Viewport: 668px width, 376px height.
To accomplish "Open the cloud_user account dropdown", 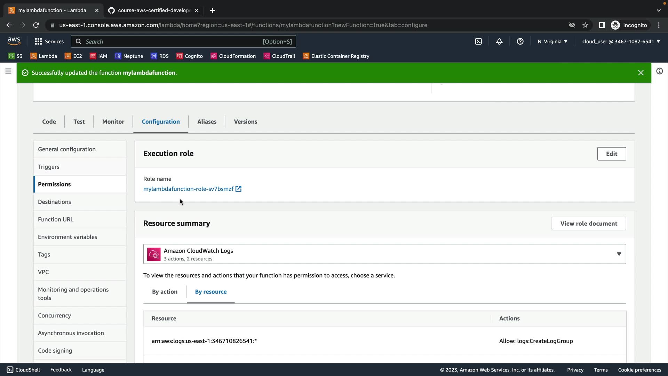I will point(621,41).
